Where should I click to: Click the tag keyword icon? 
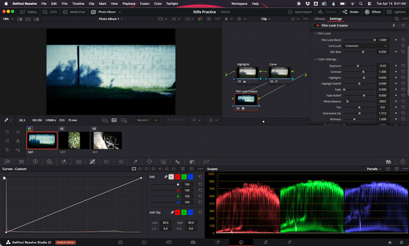click(x=7, y=150)
